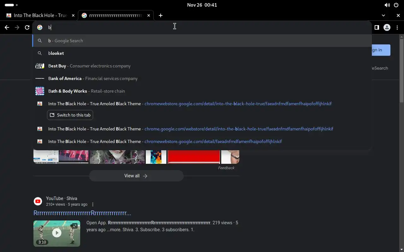The width and height of the screenshot is (404, 252).
Task: Click the Feedback link under images
Action: coord(226,168)
